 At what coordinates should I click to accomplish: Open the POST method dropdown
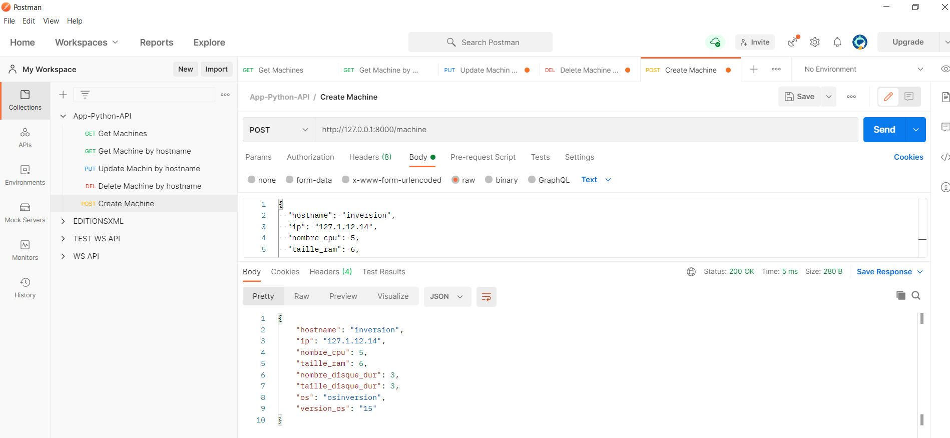pyautogui.click(x=279, y=130)
